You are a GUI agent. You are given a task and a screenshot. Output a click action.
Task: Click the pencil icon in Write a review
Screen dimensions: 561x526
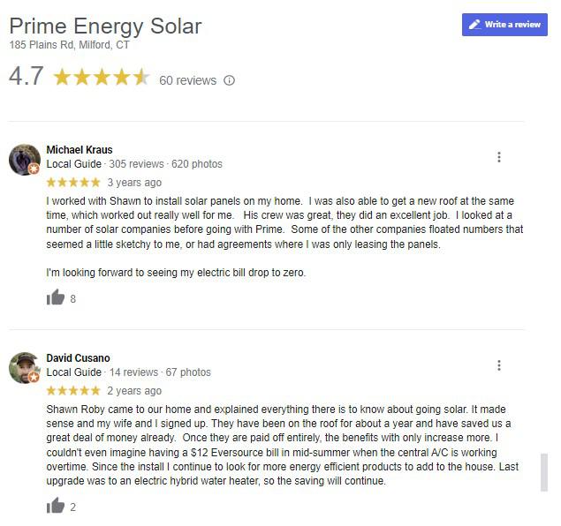coord(474,25)
